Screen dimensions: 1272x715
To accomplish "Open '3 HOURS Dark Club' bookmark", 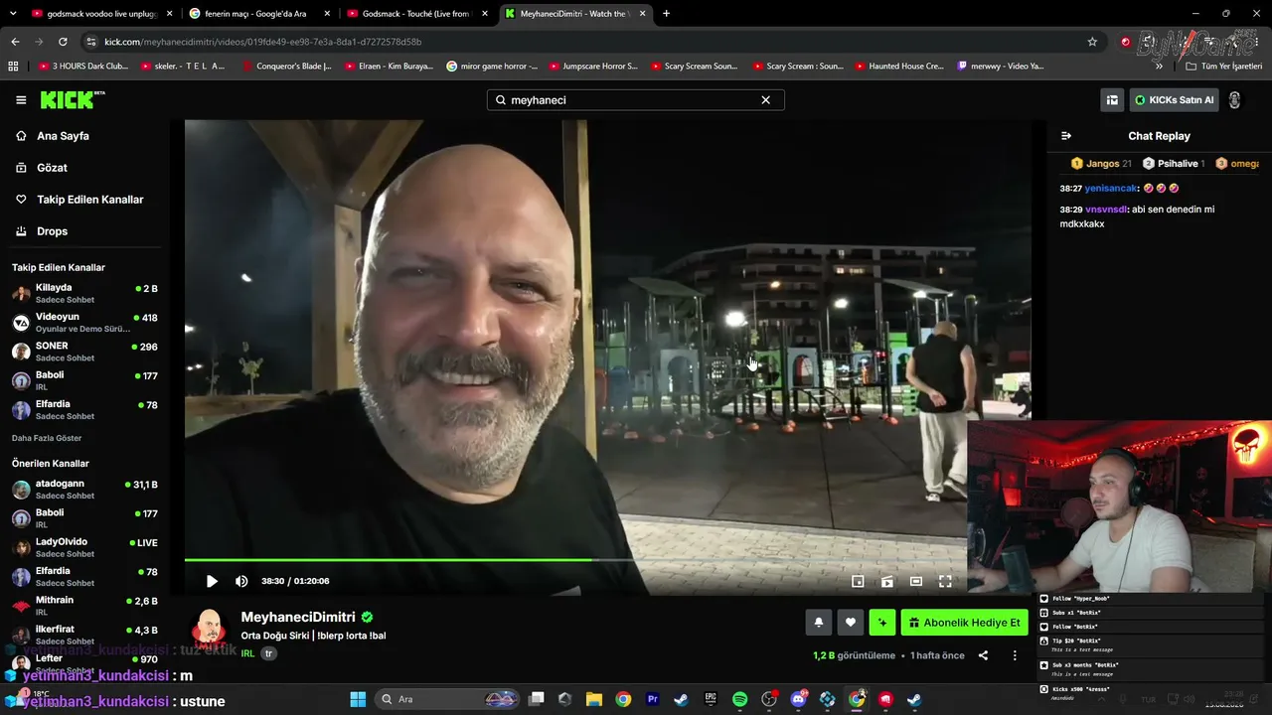I will coord(83,67).
